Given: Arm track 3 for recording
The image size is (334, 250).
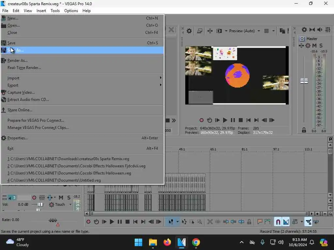Looking at the screenshot, I should click(34, 198).
